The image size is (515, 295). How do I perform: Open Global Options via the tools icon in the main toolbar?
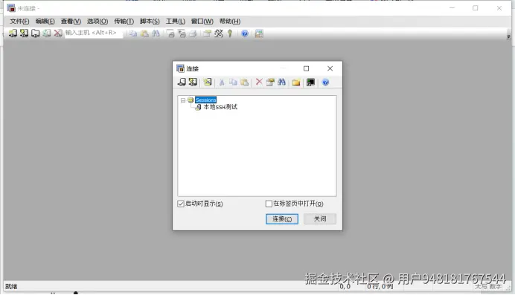tap(218, 33)
